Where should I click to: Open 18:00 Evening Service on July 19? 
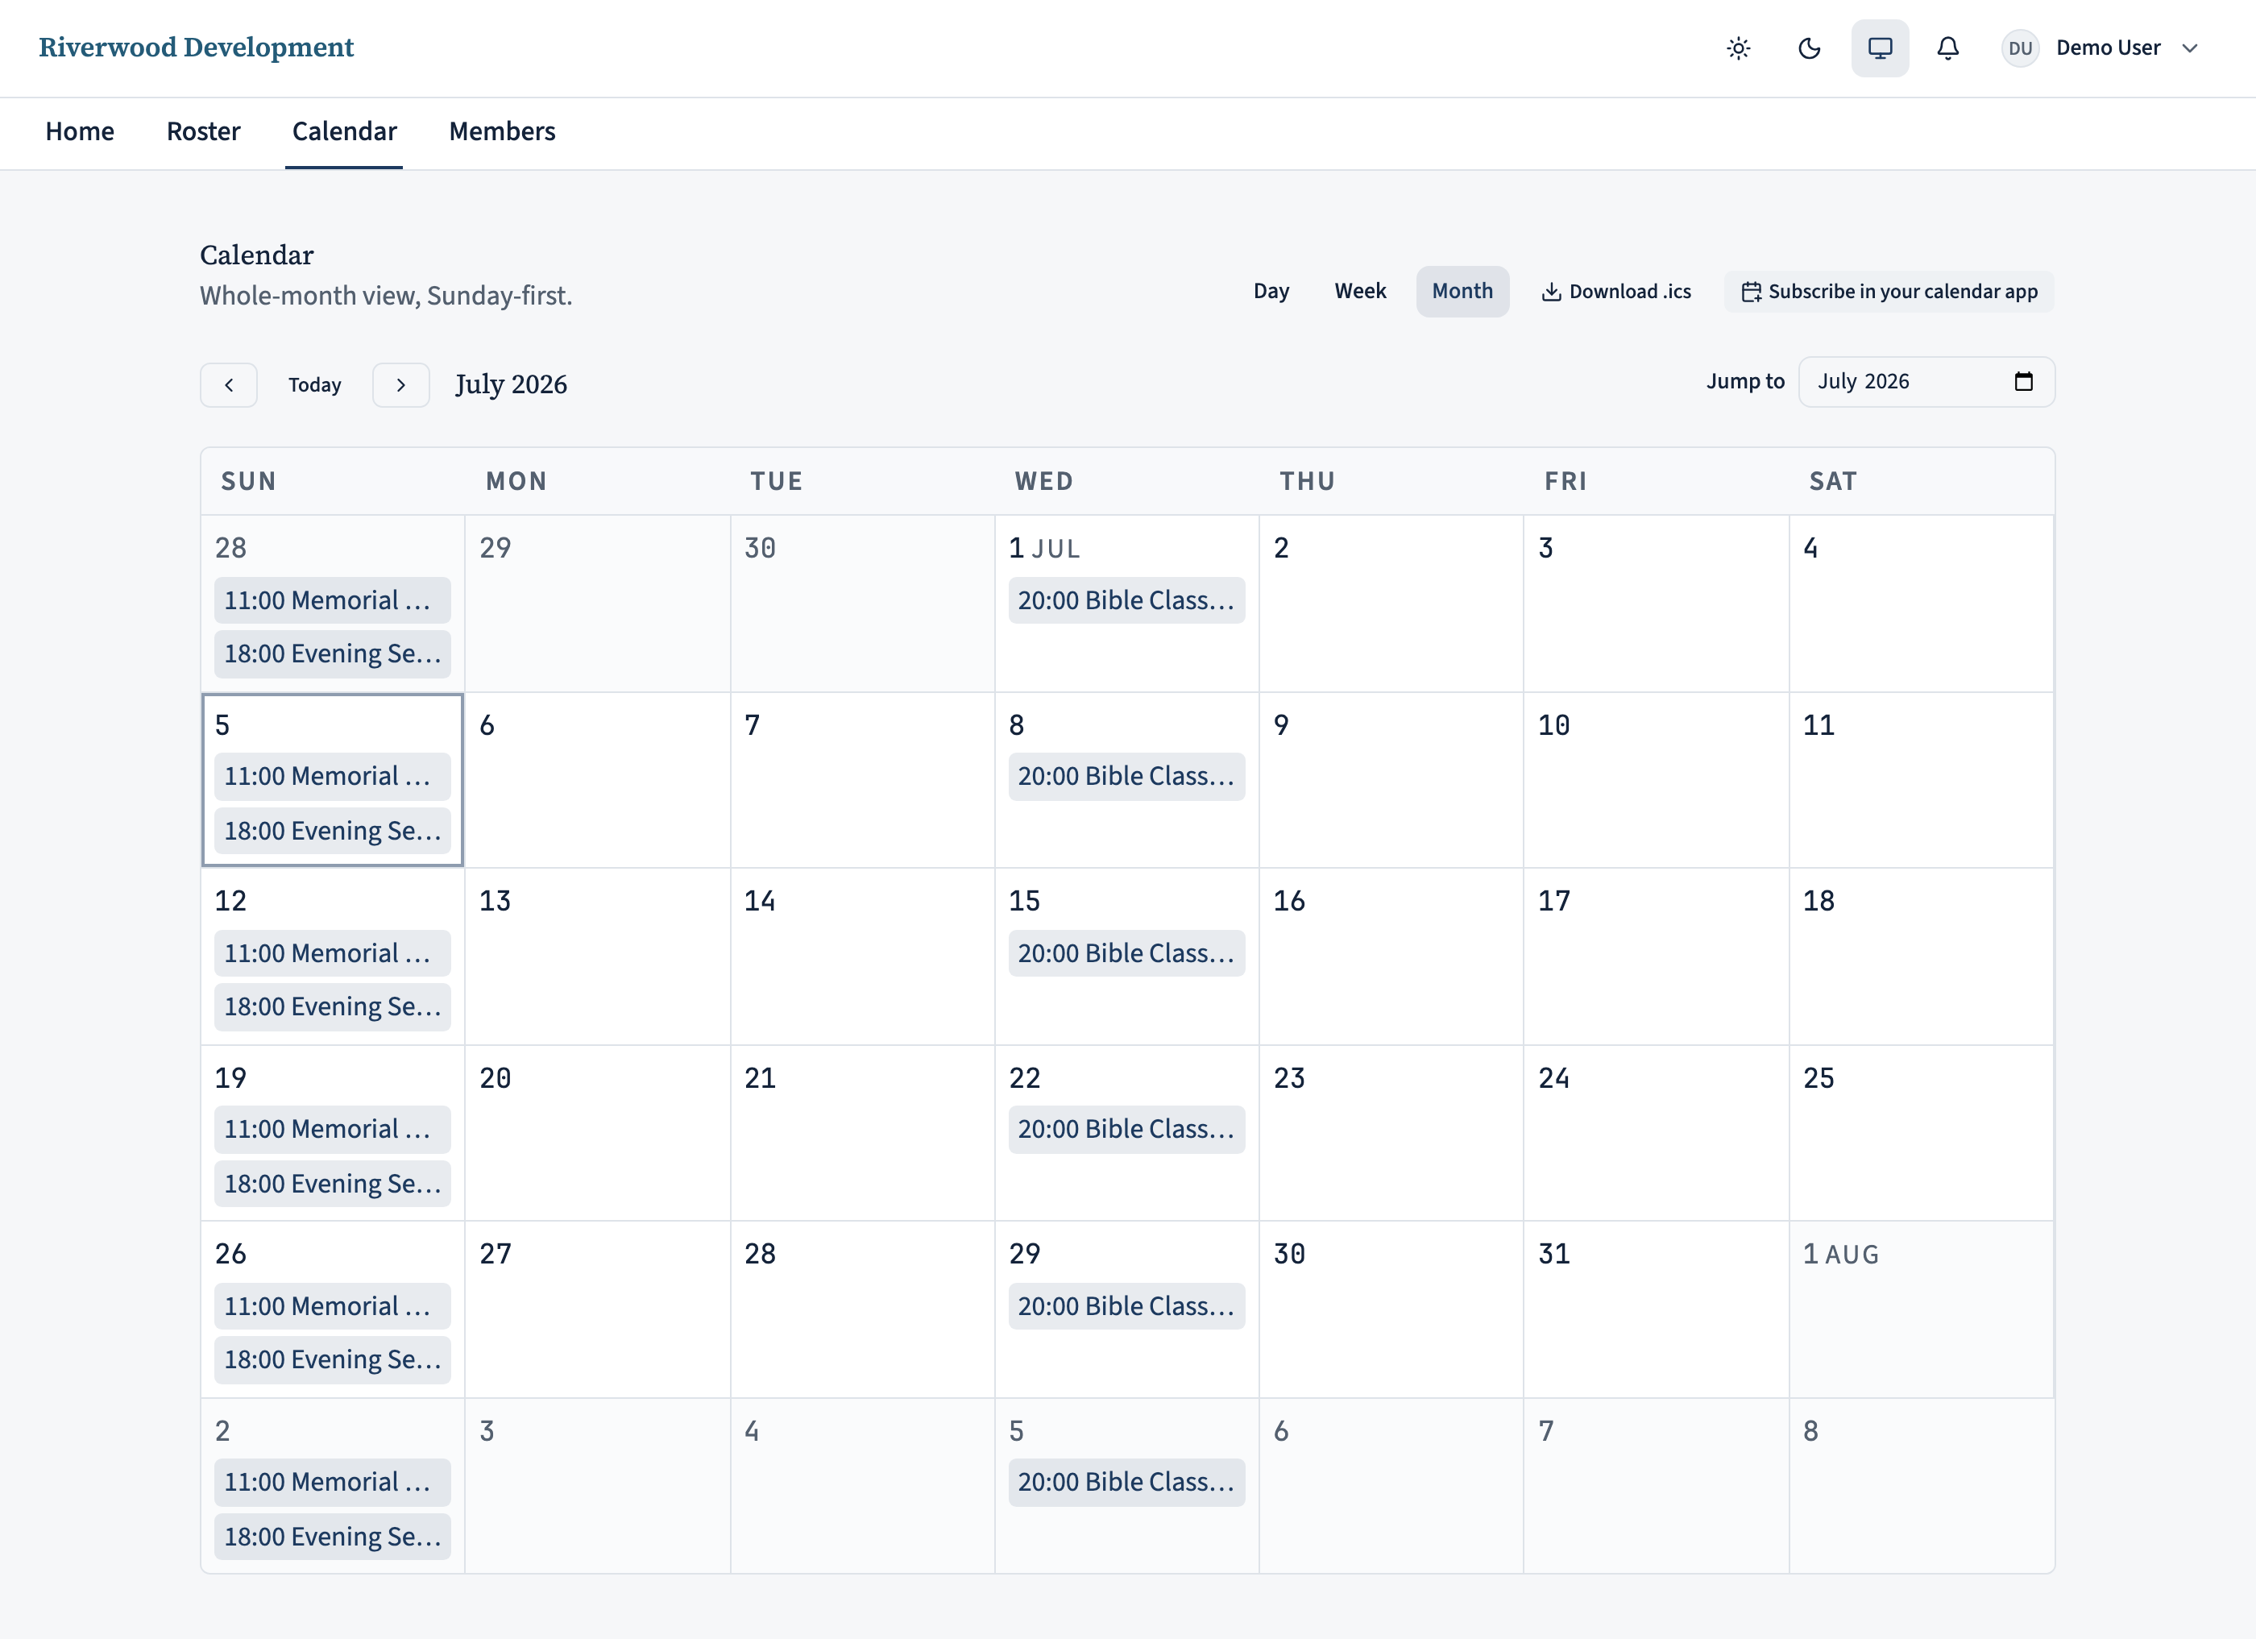pos(332,1184)
